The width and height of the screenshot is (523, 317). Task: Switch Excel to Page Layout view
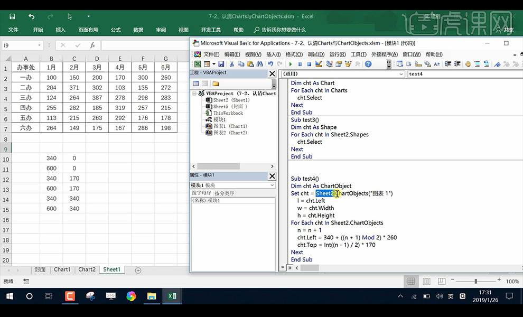[x=427, y=281]
